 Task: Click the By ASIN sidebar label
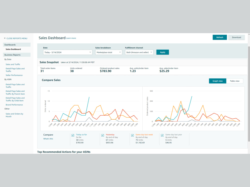click(x=8, y=79)
